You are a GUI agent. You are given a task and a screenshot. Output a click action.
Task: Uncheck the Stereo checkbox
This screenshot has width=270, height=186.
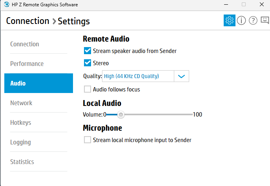(x=88, y=63)
